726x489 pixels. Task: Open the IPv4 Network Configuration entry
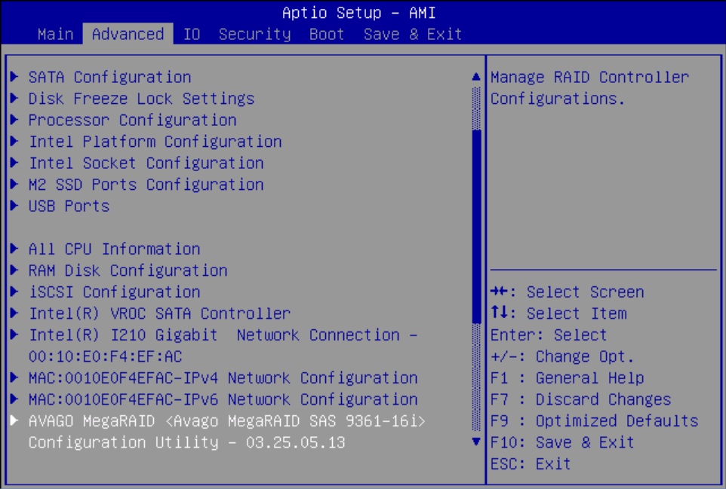click(223, 378)
